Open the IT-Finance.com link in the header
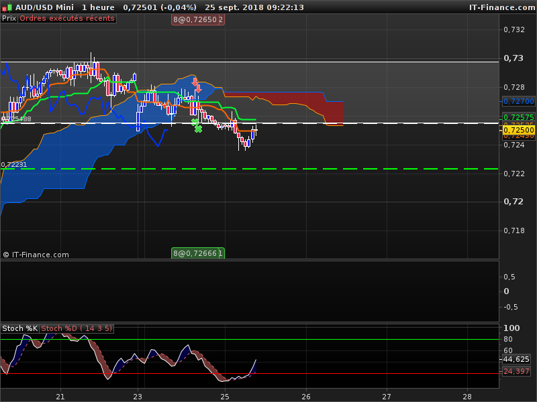 [503, 7]
